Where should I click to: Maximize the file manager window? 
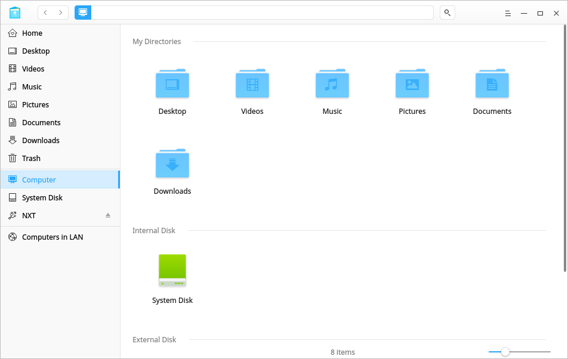pos(540,13)
